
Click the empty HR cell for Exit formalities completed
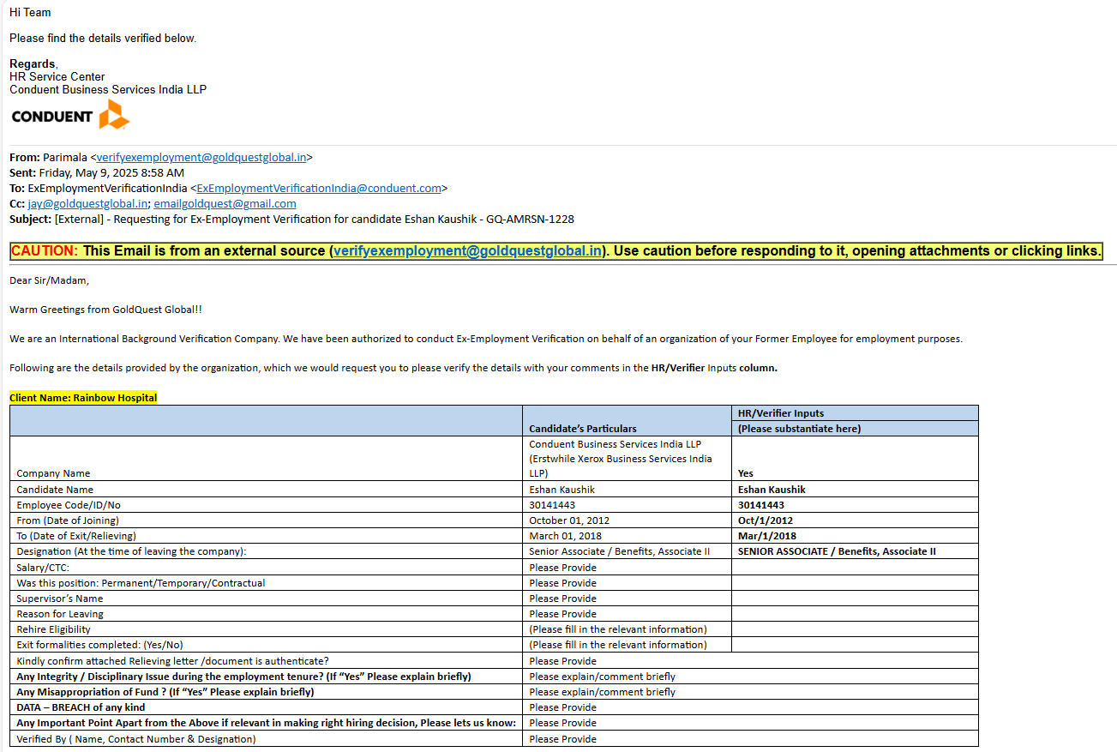point(854,645)
